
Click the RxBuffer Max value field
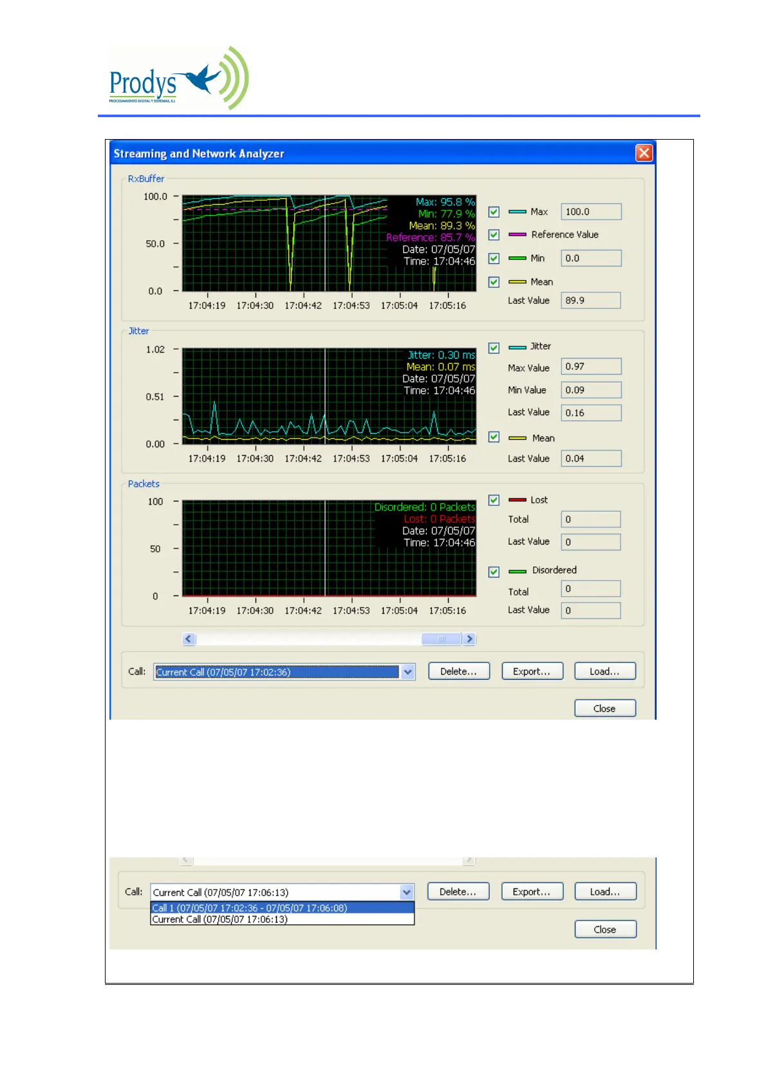click(590, 212)
